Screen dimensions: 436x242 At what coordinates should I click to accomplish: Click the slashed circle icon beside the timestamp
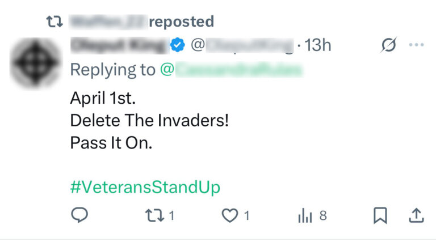coord(389,45)
